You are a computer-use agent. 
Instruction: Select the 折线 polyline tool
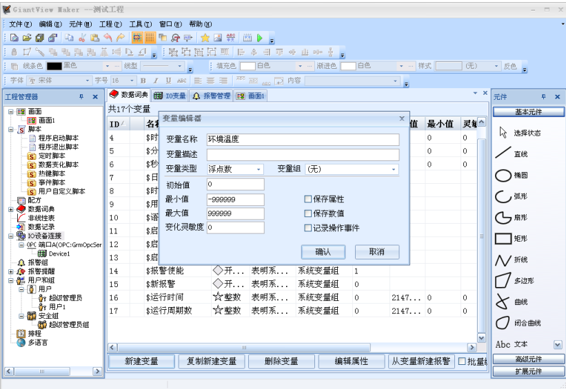(512, 260)
